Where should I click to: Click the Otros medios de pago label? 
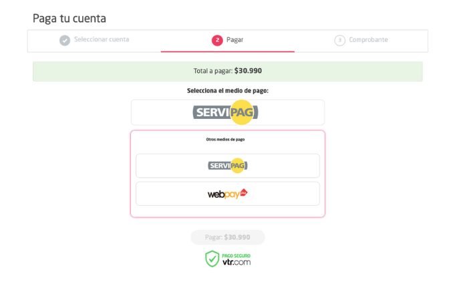pyautogui.click(x=225, y=140)
